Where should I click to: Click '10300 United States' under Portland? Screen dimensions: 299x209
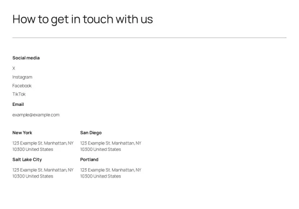[101, 176]
